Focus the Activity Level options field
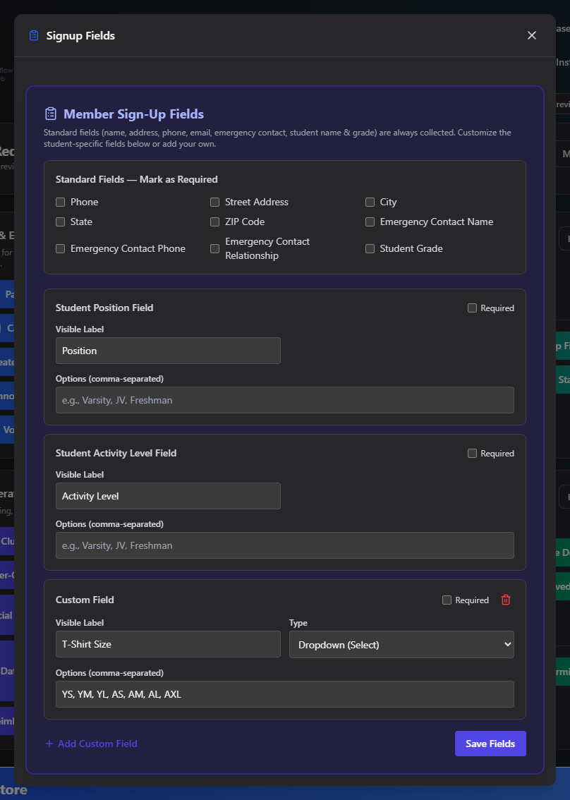570x800 pixels. click(x=285, y=545)
